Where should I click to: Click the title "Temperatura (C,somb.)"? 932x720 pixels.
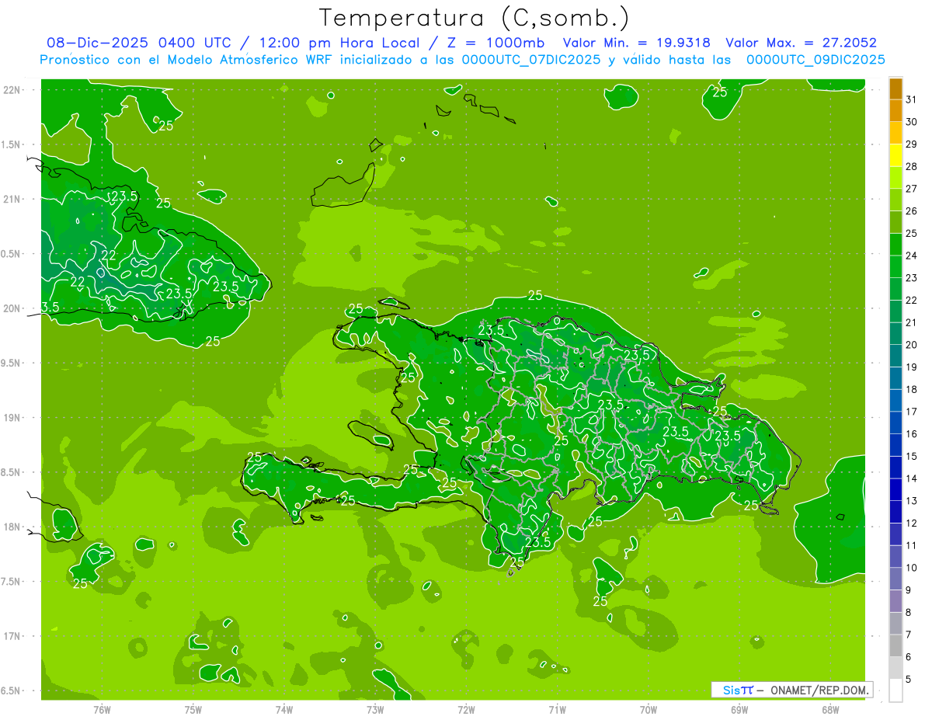pos(475,18)
